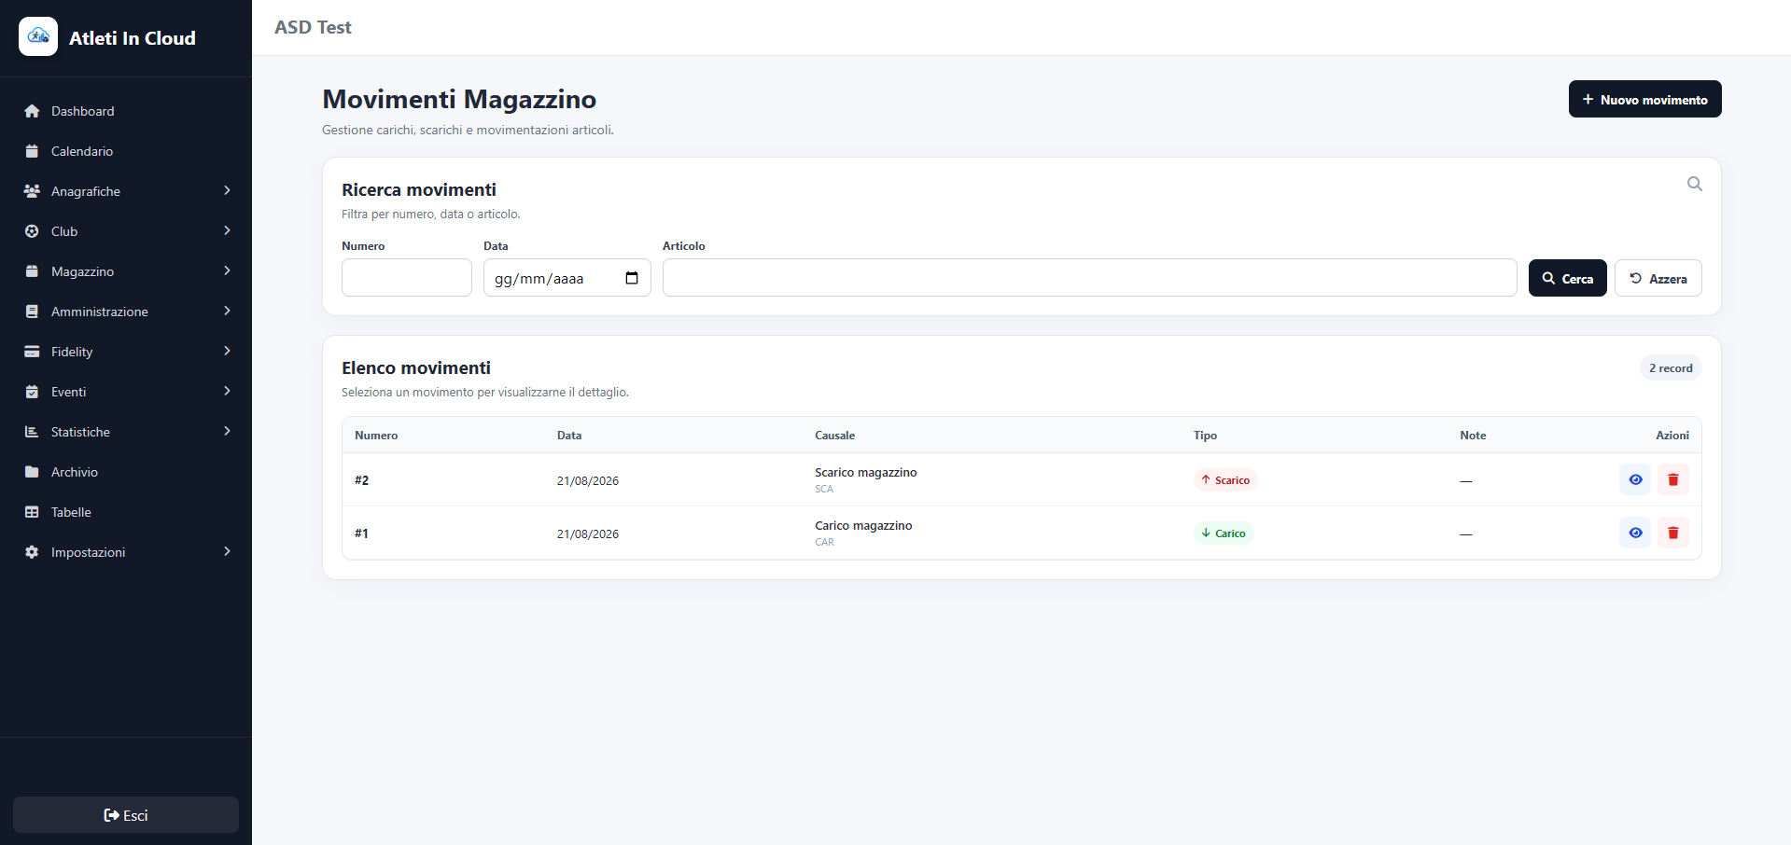Expand the Club submenu chevron
The height and width of the screenshot is (845, 1791).
[x=227, y=230]
